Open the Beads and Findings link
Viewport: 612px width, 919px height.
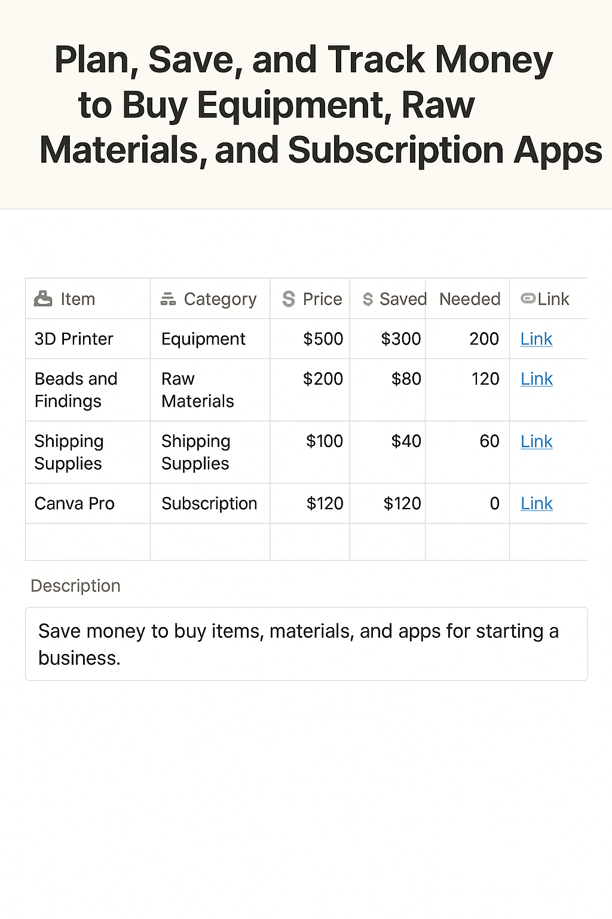[536, 379]
